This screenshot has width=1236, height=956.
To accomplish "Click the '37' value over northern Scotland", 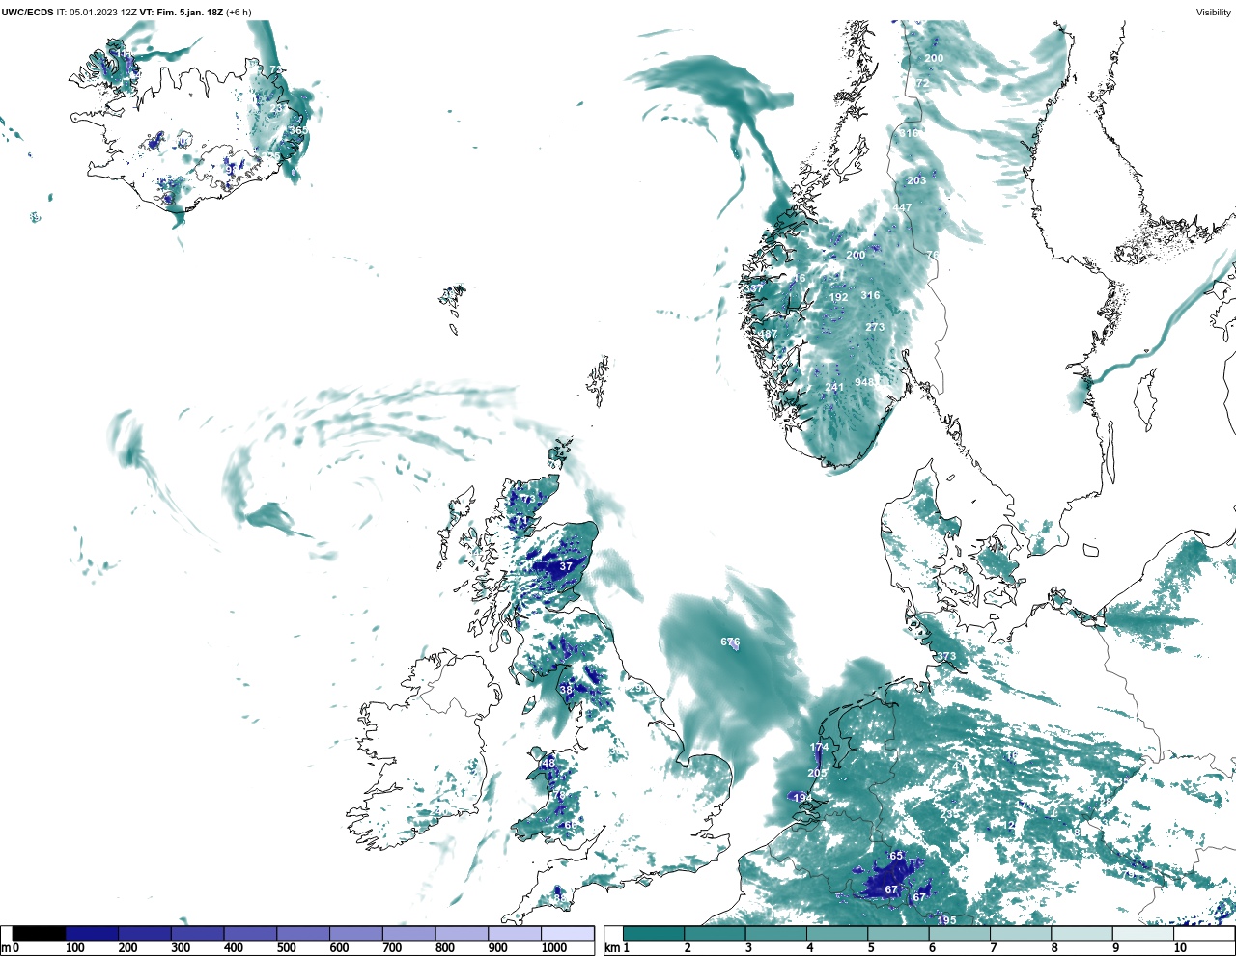I will tap(566, 566).
